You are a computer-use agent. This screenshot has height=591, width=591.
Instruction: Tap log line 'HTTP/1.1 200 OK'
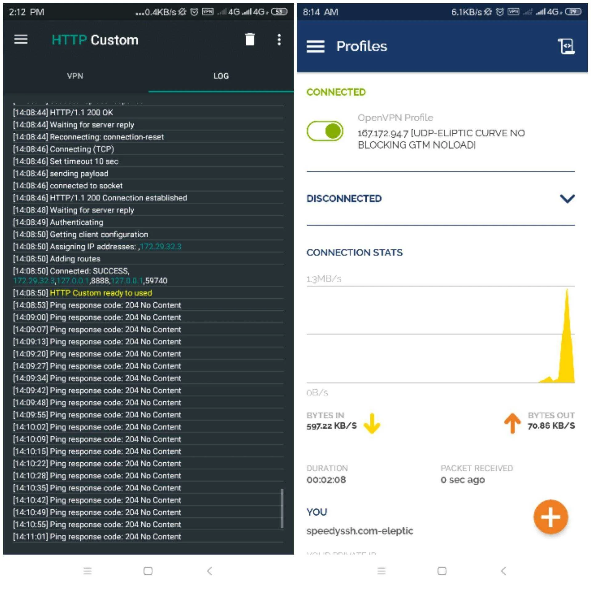[63, 113]
